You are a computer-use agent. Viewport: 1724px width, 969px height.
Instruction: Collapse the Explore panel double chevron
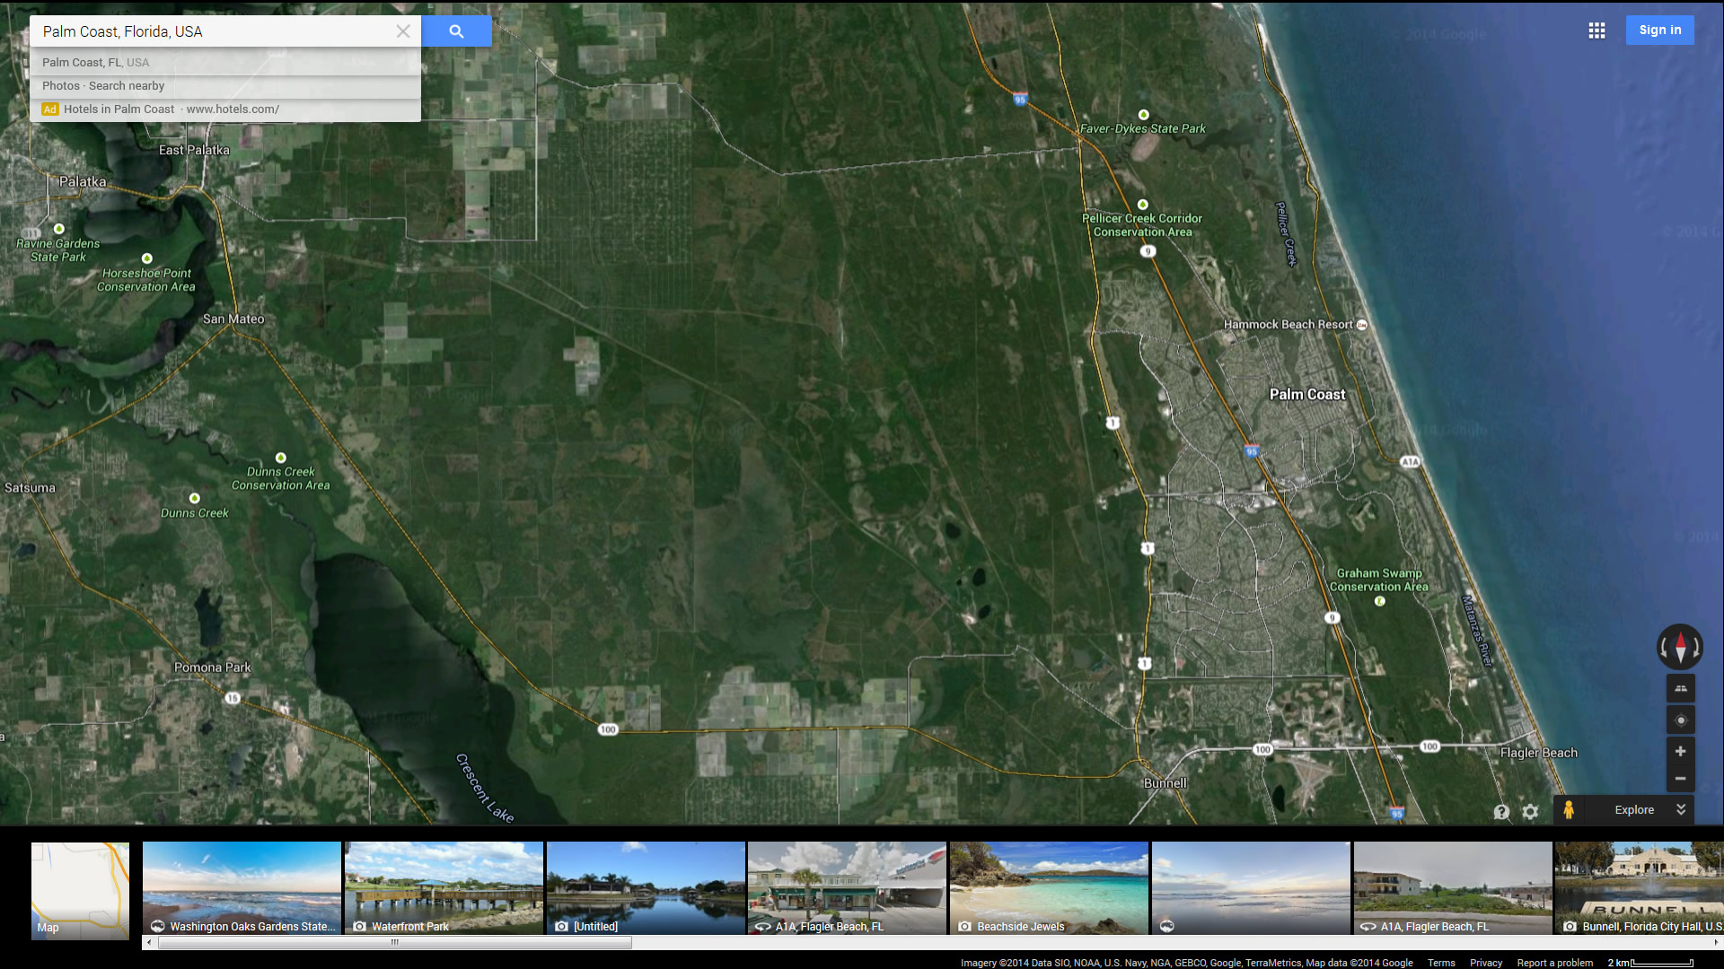click(1681, 809)
